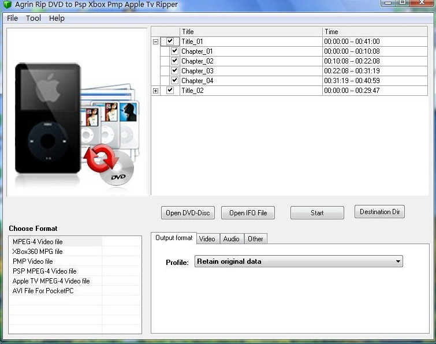
Task: Select the Chapter_01 row label
Action: click(197, 51)
